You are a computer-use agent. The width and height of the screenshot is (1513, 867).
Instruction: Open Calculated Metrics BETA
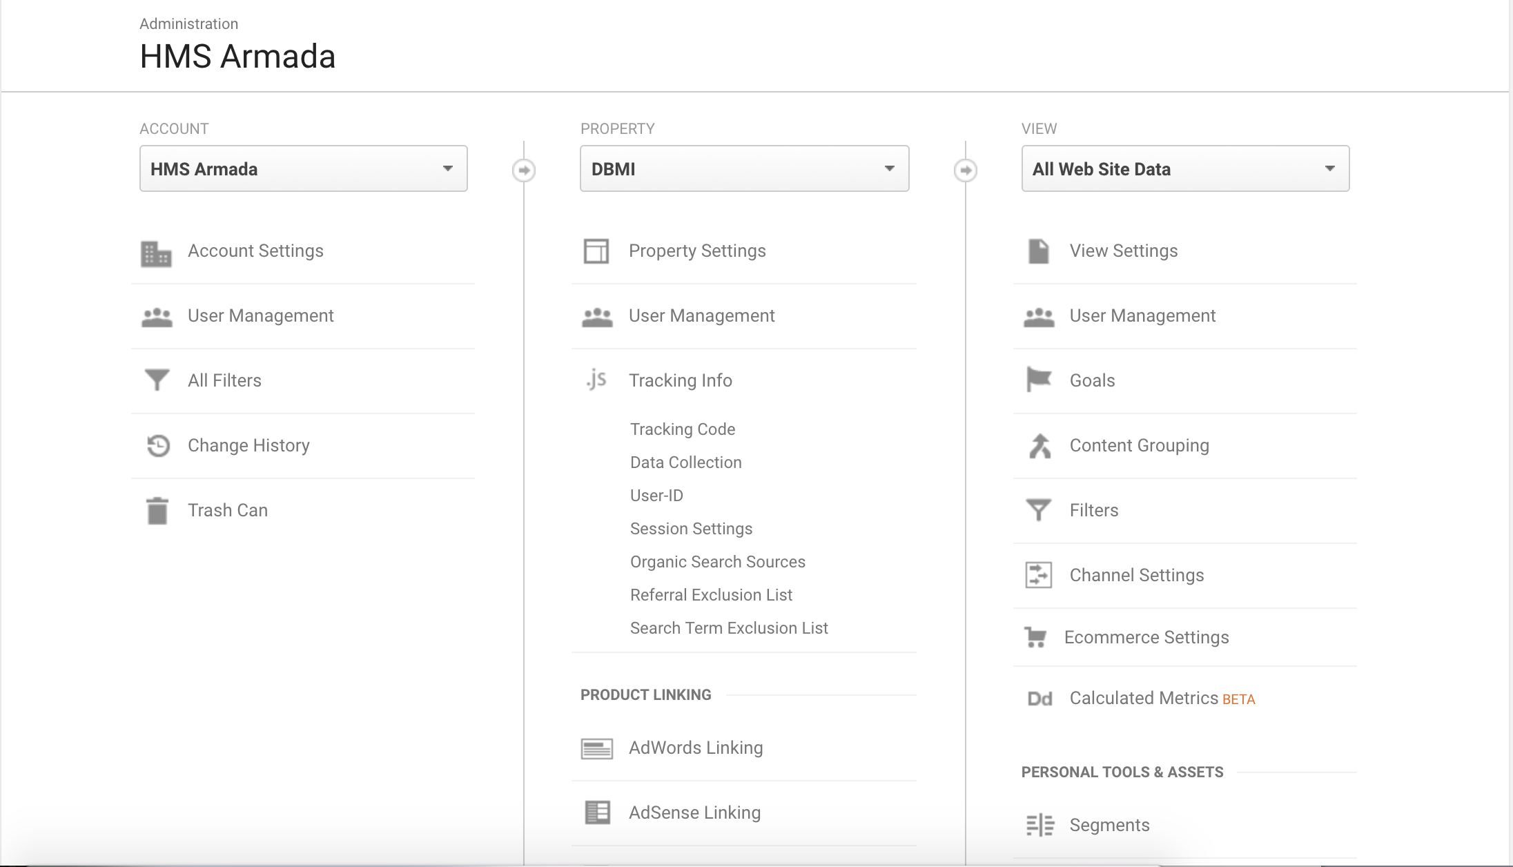pyautogui.click(x=1162, y=699)
